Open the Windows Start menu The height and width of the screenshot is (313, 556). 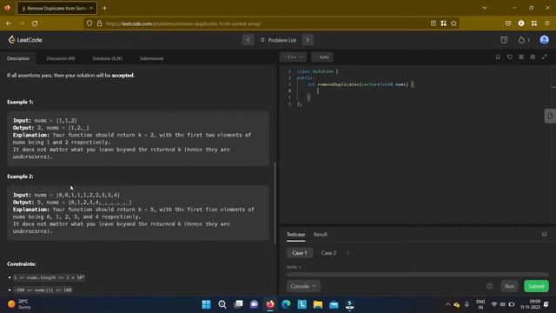[206, 304]
